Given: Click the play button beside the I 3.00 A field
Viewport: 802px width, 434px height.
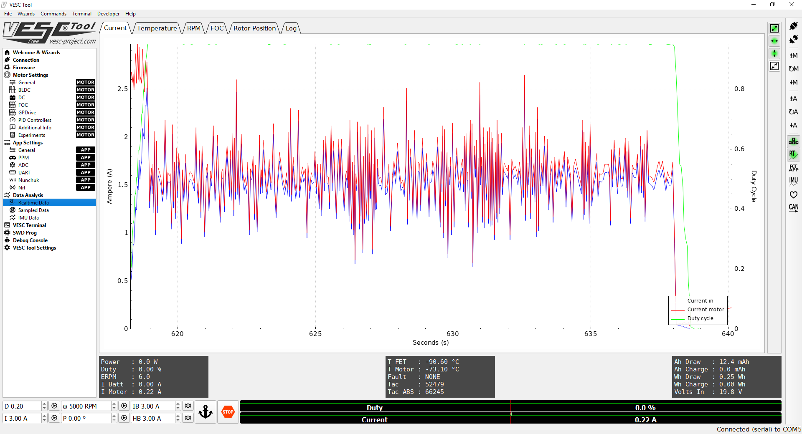Looking at the screenshot, I should tap(54, 418).
